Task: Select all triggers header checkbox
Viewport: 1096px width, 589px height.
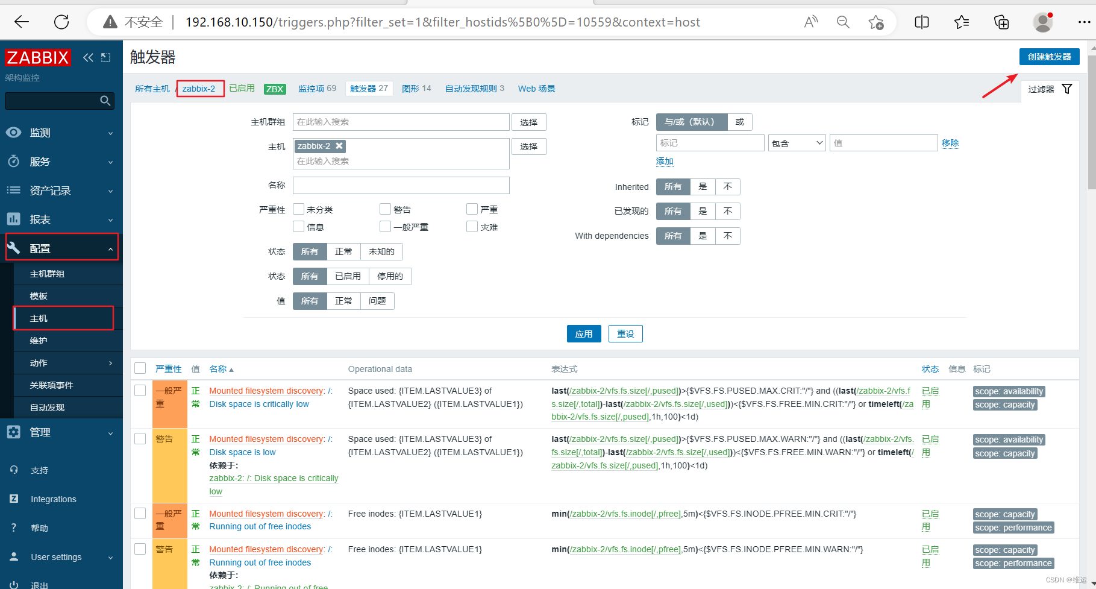Action: [140, 368]
